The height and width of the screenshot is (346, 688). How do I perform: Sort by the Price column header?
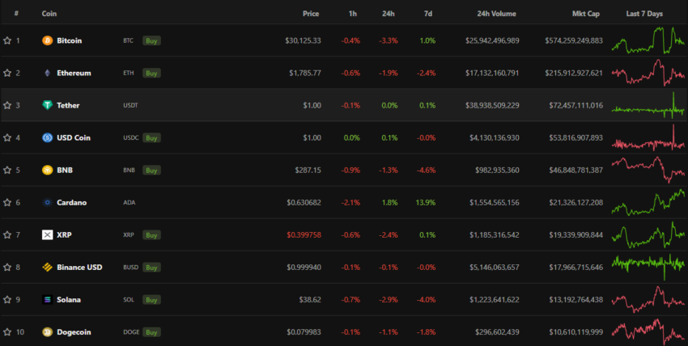pyautogui.click(x=311, y=14)
